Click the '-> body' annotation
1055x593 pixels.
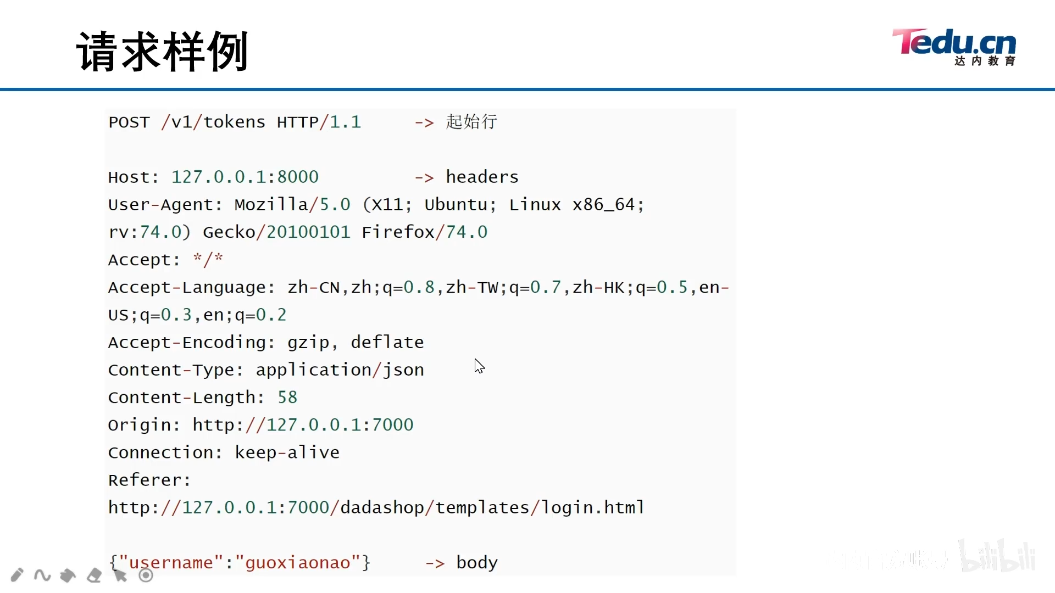click(x=462, y=562)
